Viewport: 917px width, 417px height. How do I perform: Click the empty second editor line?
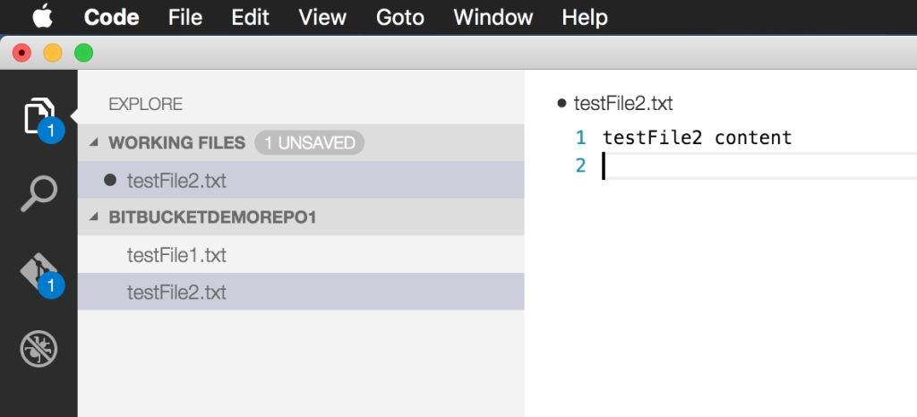[x=759, y=166]
